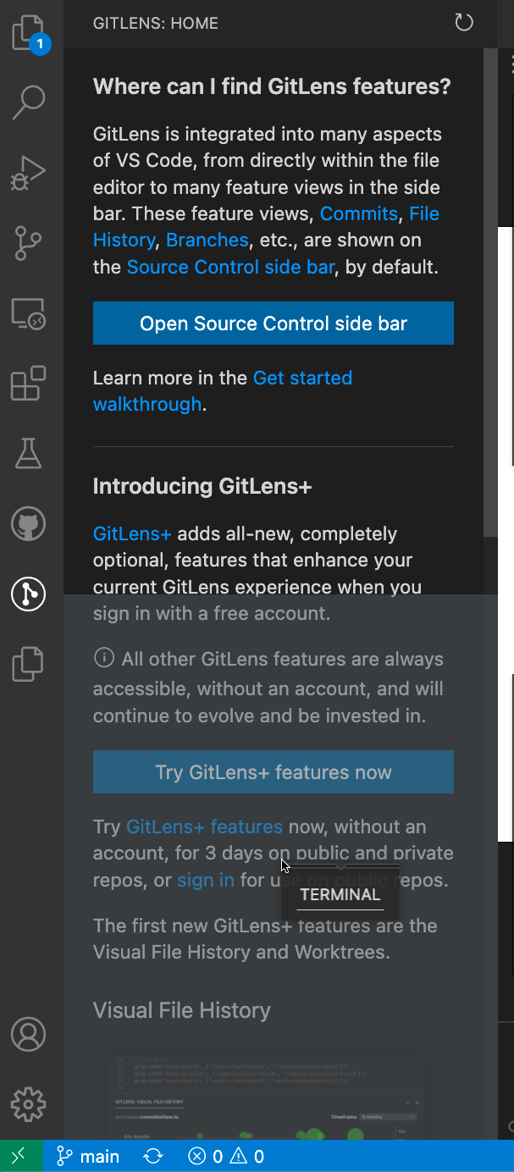Select the GitLens icon in the activity bar
514x1172 pixels.
[x=28, y=594]
